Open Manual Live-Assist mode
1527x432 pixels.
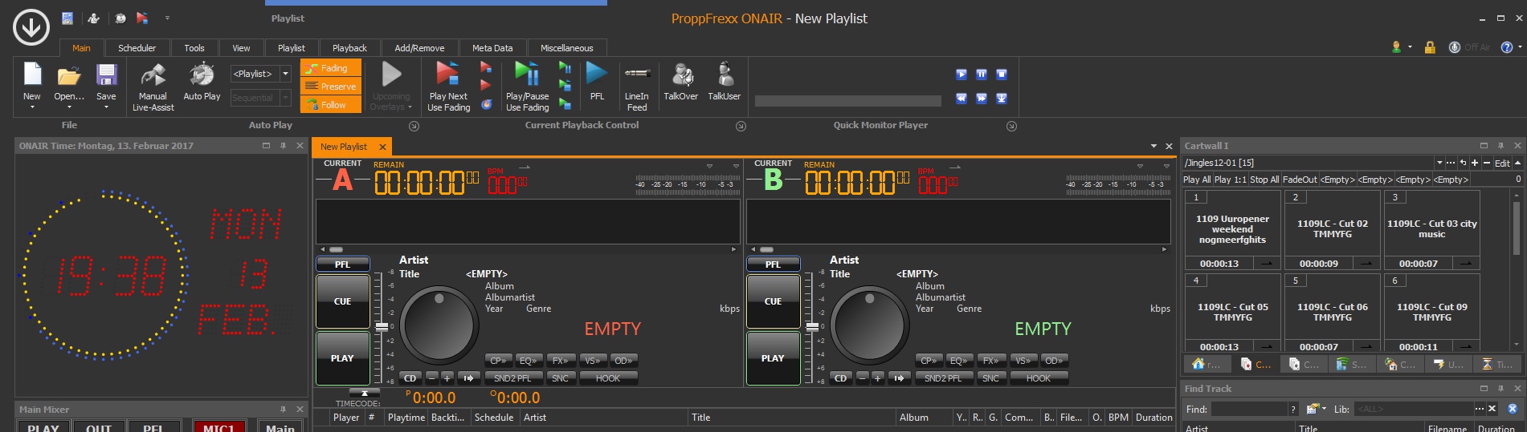point(153,75)
